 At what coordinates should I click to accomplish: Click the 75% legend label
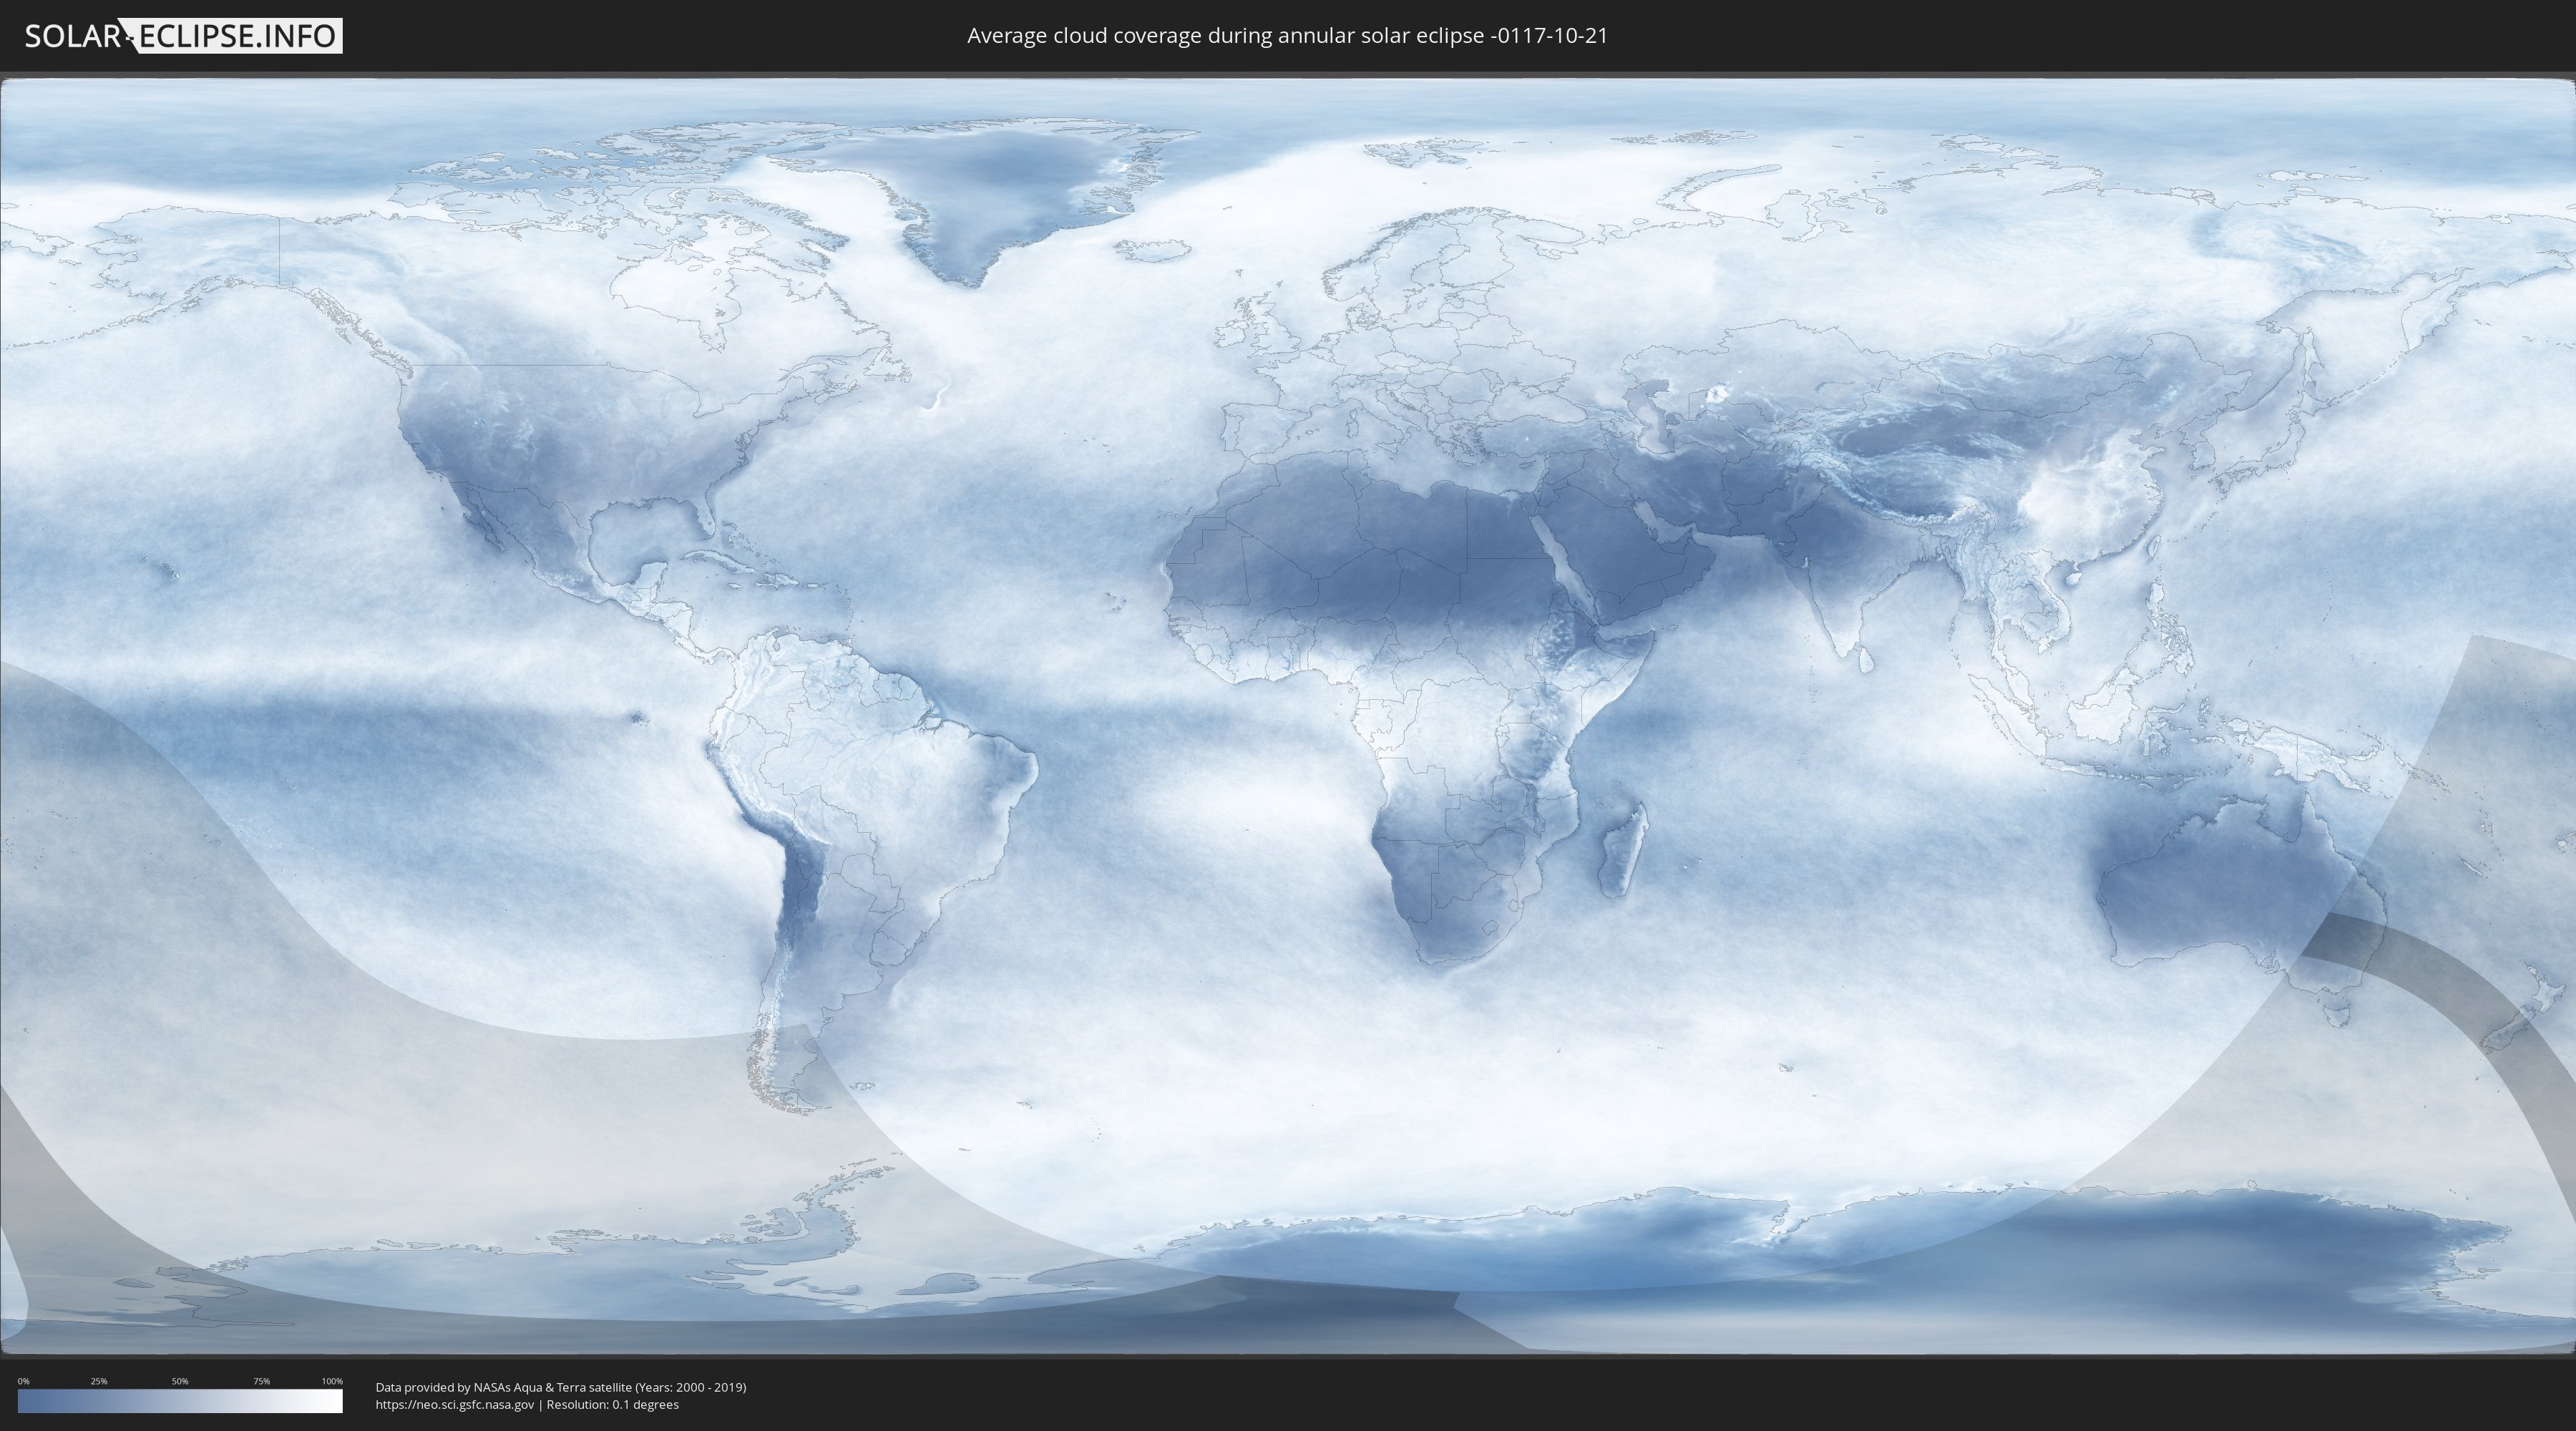pos(261,1381)
